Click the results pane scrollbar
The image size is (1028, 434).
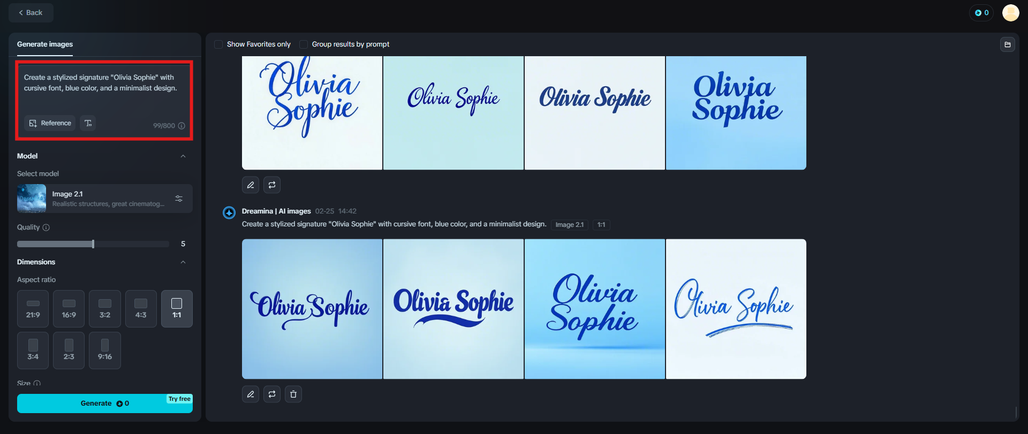1016,412
